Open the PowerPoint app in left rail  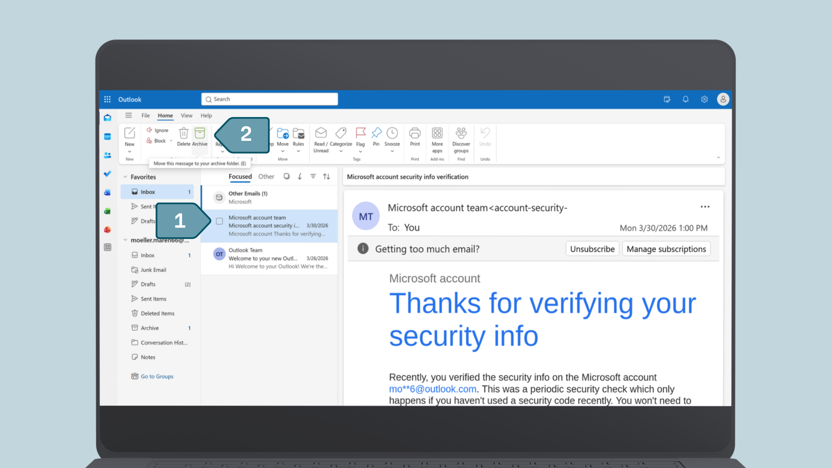107,230
